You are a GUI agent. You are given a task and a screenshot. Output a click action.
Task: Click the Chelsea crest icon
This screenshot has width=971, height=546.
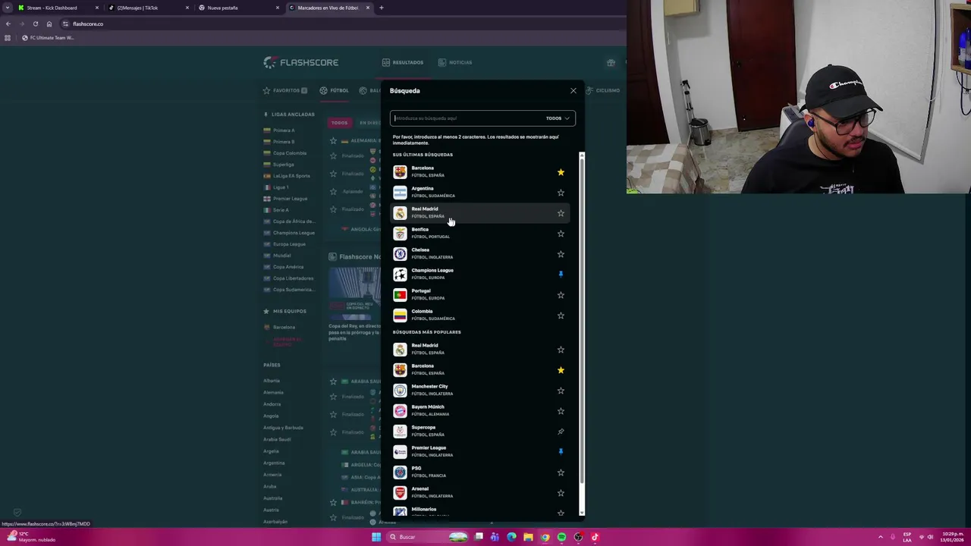coord(400,254)
